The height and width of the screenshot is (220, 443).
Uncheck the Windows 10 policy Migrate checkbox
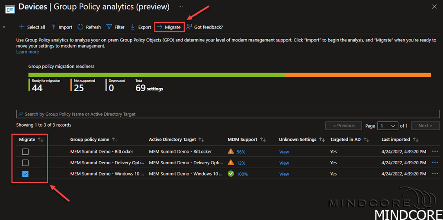pyautogui.click(x=26, y=174)
